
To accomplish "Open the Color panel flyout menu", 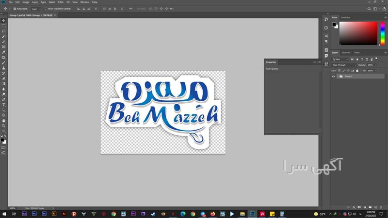I will tap(385, 17).
